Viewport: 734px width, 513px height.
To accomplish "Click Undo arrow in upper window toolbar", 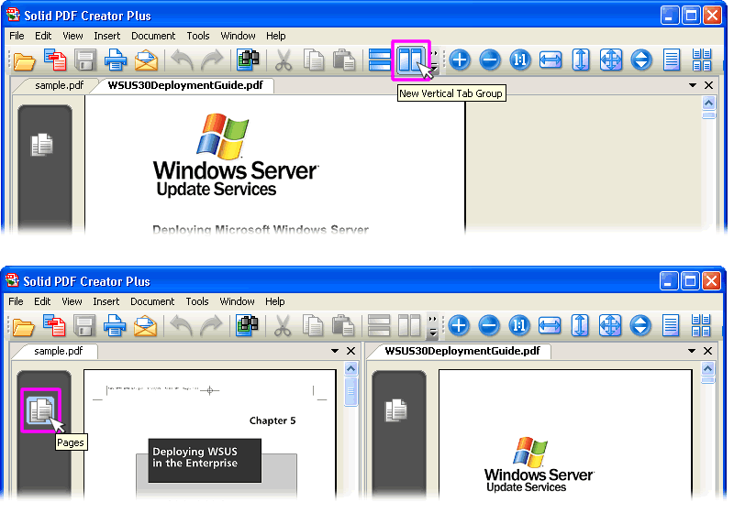I will coord(182,60).
